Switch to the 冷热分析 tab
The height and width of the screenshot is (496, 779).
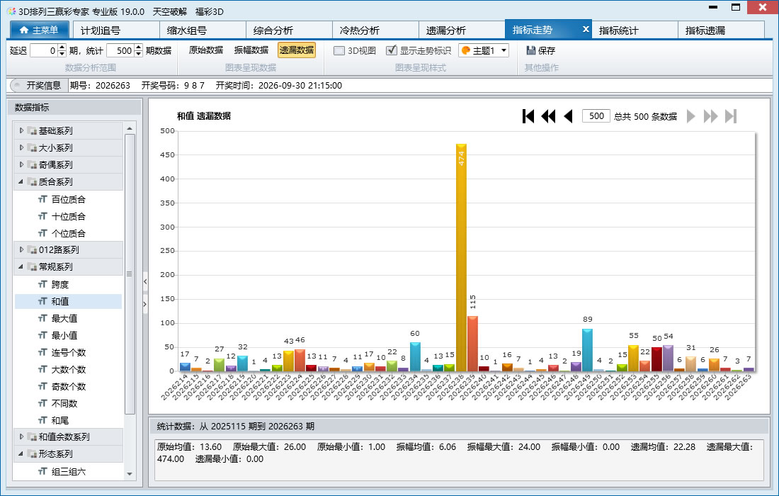coord(375,30)
